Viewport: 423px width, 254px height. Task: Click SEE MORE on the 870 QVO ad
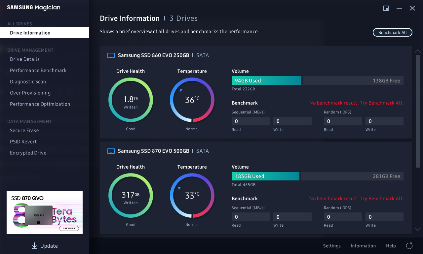[x=69, y=228]
